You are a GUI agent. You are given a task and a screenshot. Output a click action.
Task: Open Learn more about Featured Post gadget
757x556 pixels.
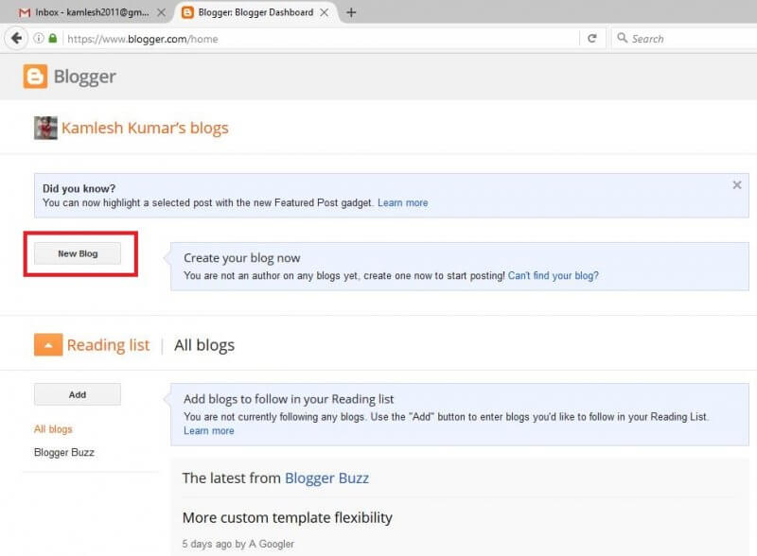tap(403, 202)
